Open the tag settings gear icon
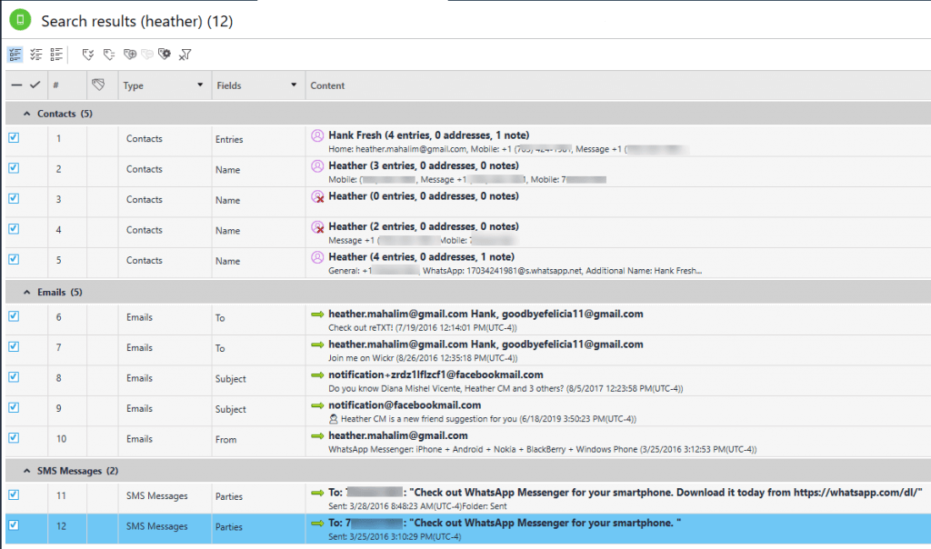931x549 pixels. pyautogui.click(x=165, y=55)
